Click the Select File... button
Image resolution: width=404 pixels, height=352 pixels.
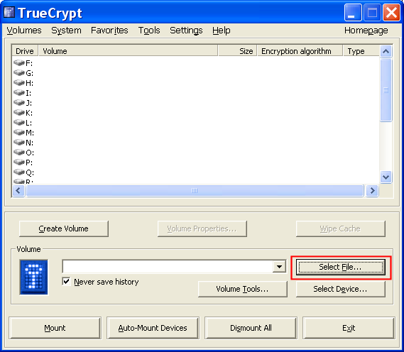340,267
